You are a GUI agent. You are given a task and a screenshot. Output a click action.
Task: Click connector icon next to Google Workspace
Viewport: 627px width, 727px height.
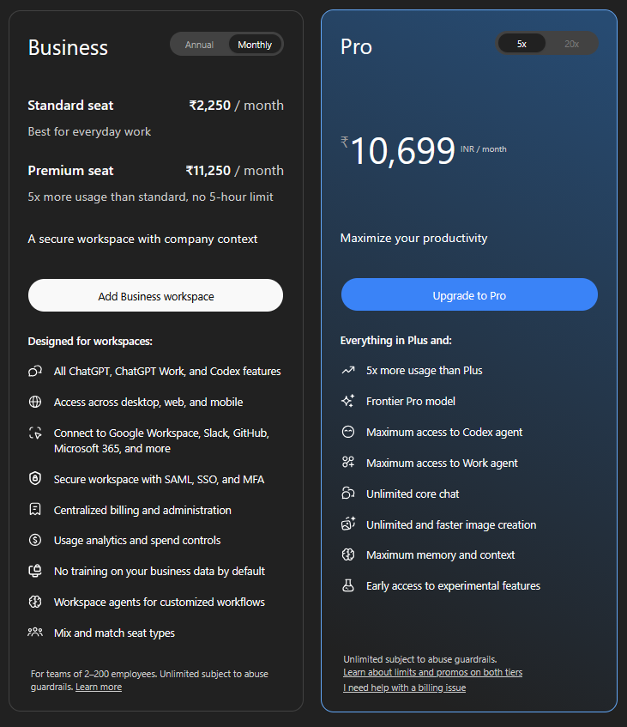tap(35, 433)
